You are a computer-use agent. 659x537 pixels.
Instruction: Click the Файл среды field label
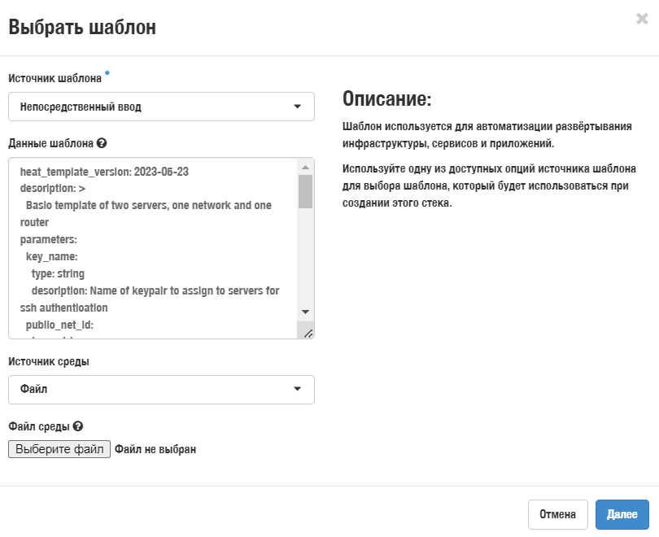tap(38, 426)
